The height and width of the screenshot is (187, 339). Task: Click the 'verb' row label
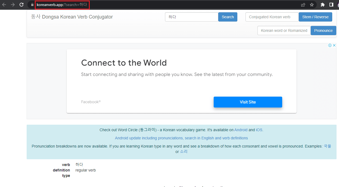[66, 165]
